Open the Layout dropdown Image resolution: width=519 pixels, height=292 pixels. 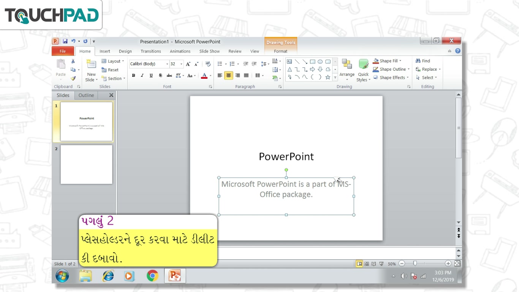113,61
